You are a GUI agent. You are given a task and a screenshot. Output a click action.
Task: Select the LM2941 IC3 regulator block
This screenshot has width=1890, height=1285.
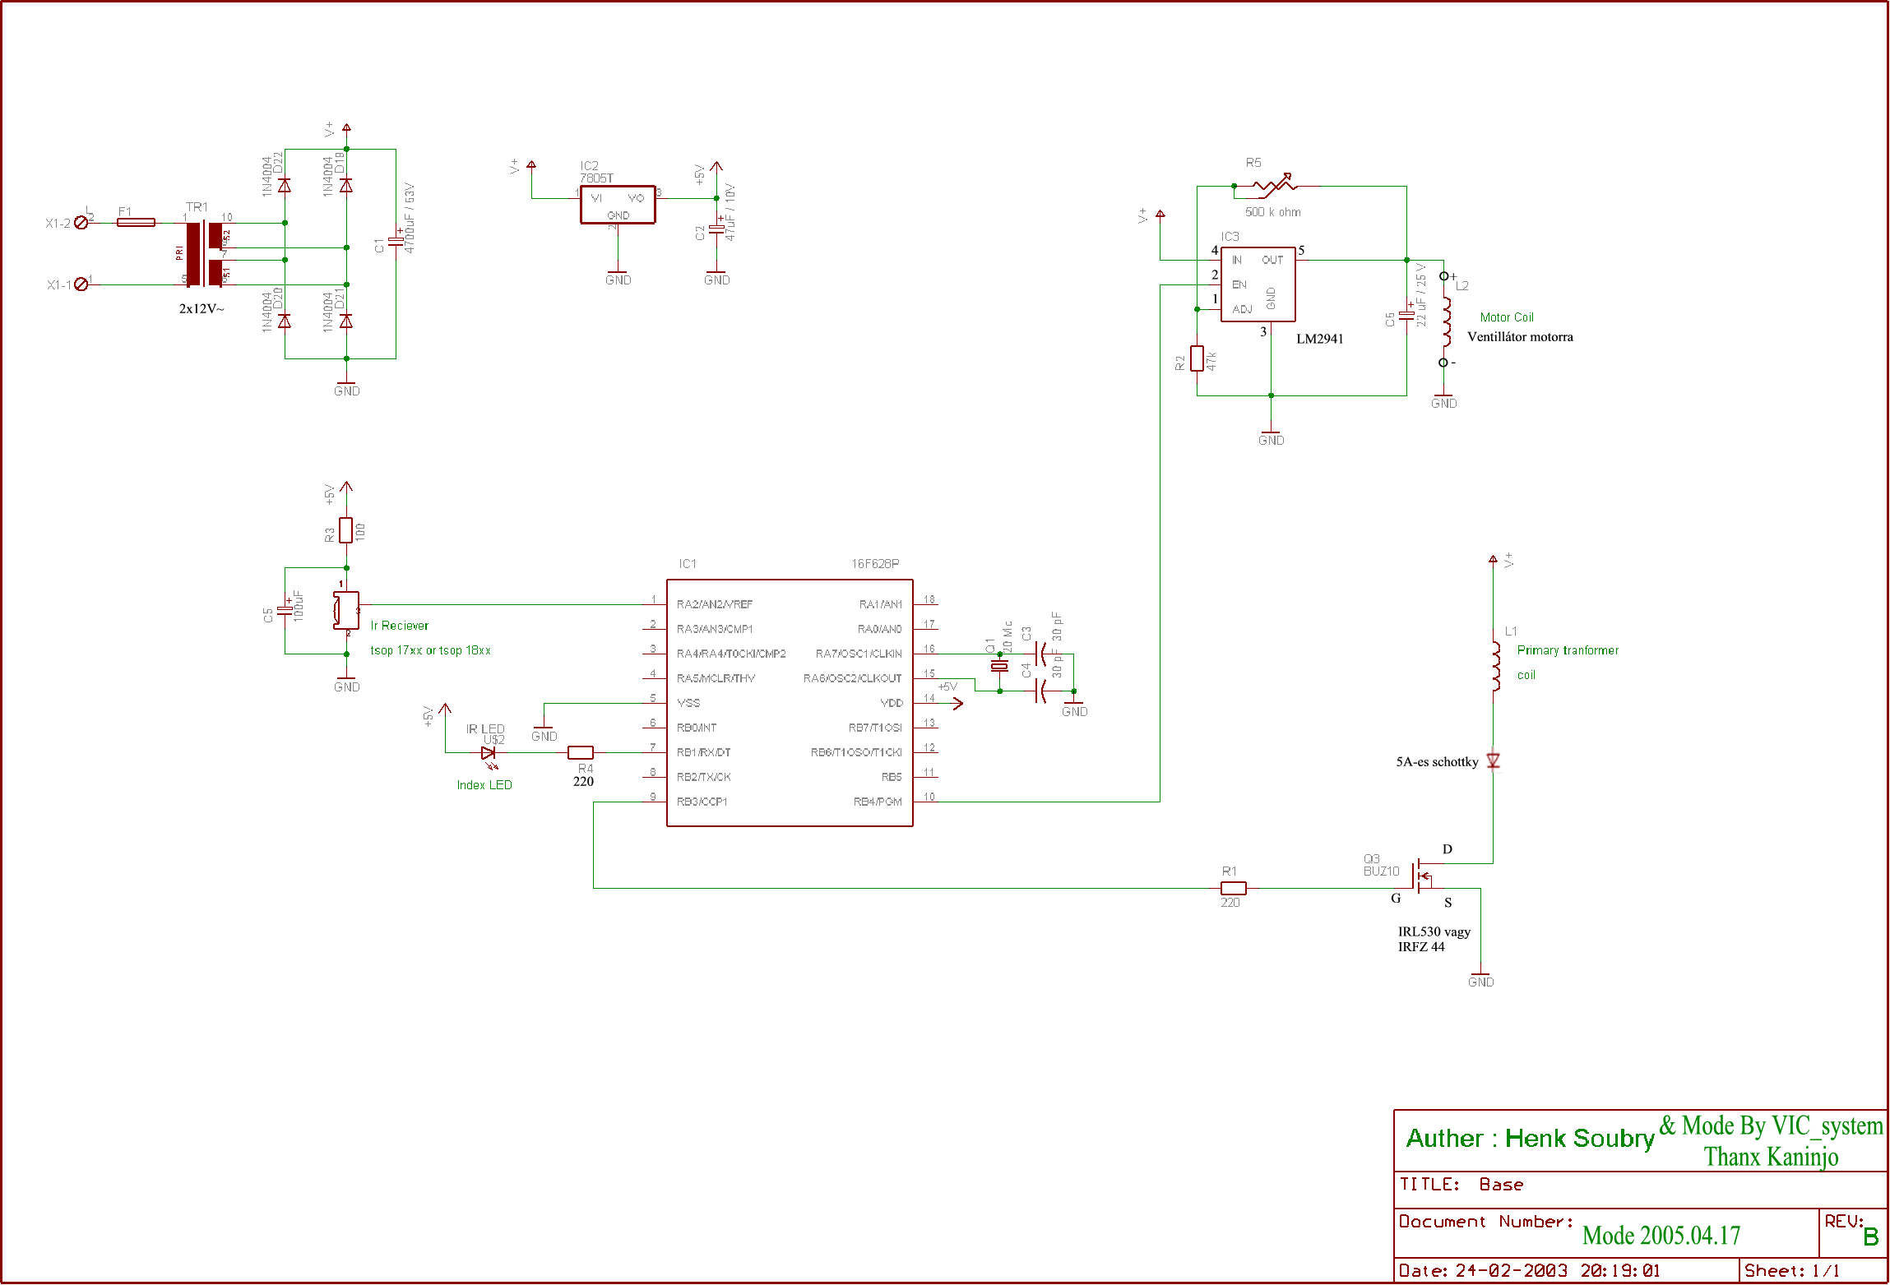click(1258, 284)
